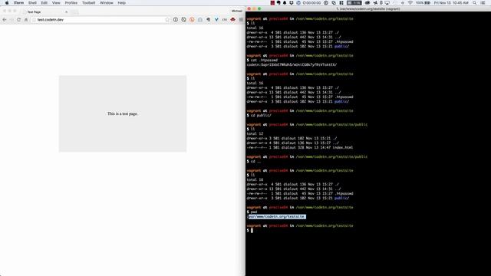491x276 pixels.
Task: Open the Shell menu
Action: click(32, 3)
